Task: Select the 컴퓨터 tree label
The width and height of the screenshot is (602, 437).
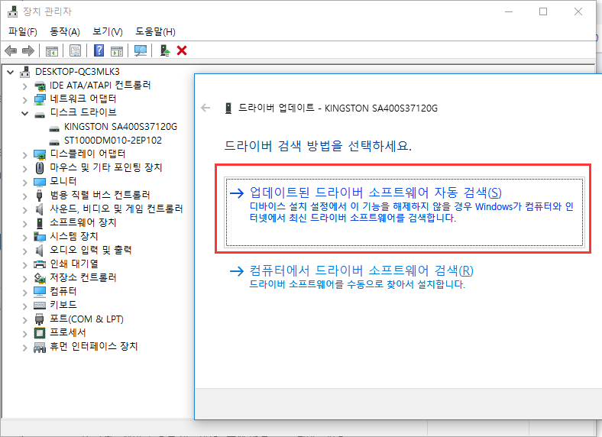Action: click(x=63, y=291)
